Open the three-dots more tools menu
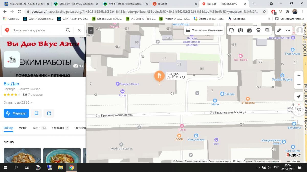307x172 pixels. coord(288,30)
